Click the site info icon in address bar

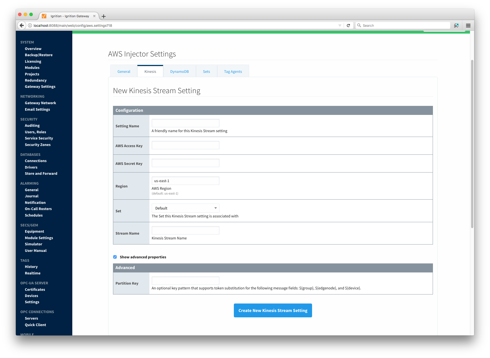tap(30, 25)
